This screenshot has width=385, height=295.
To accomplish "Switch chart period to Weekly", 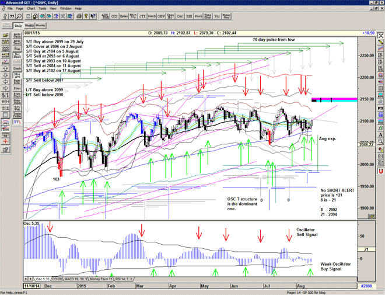I will [x=29, y=26].
